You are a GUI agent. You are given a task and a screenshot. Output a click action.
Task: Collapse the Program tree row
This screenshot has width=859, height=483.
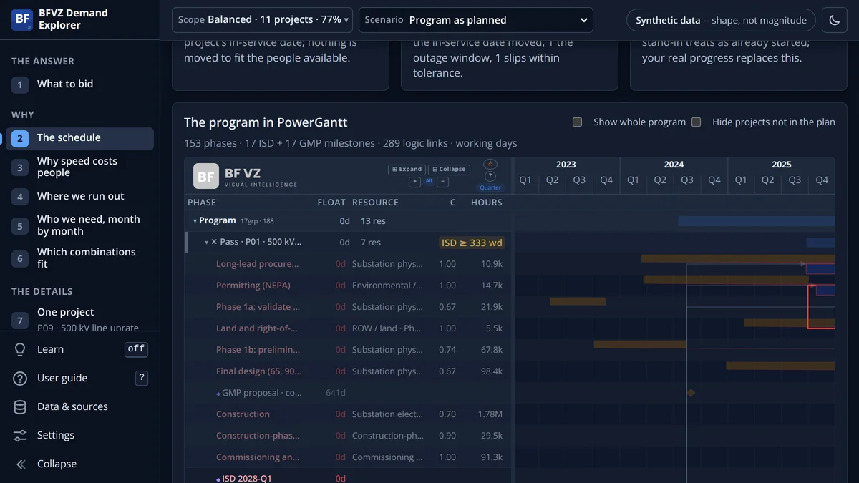point(195,221)
